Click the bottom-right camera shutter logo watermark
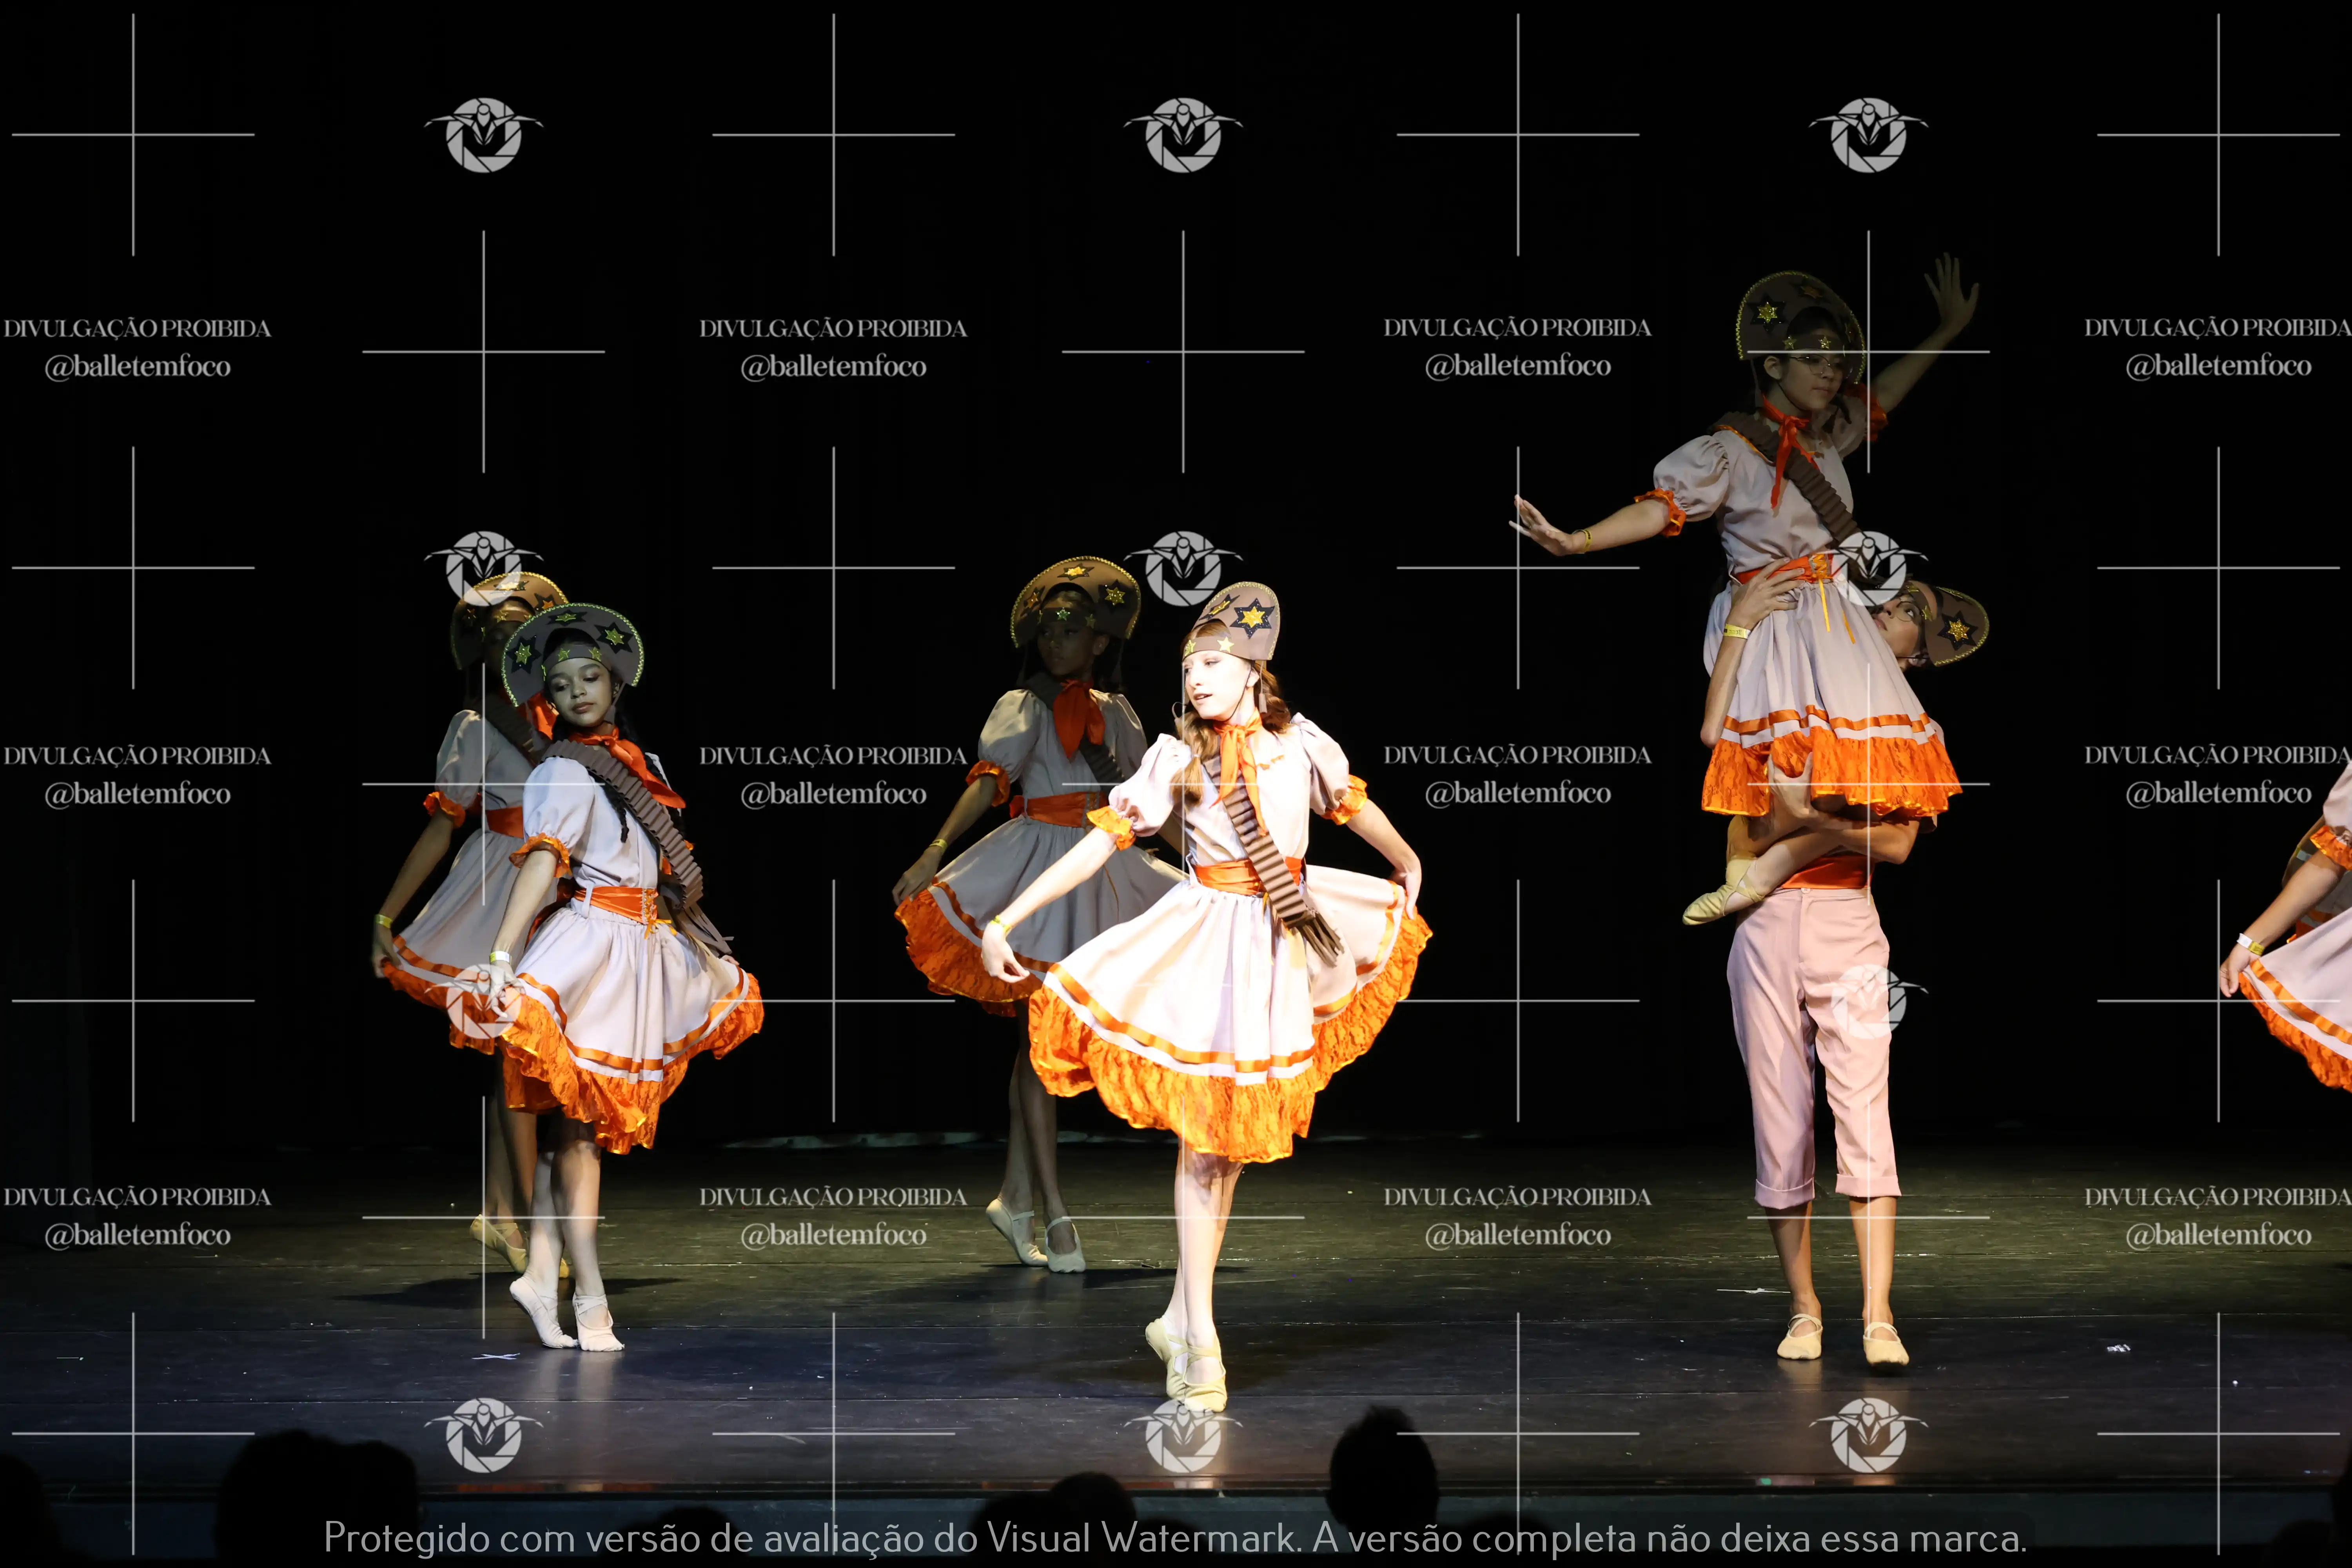This screenshot has height=1568, width=2352. point(1868,1435)
